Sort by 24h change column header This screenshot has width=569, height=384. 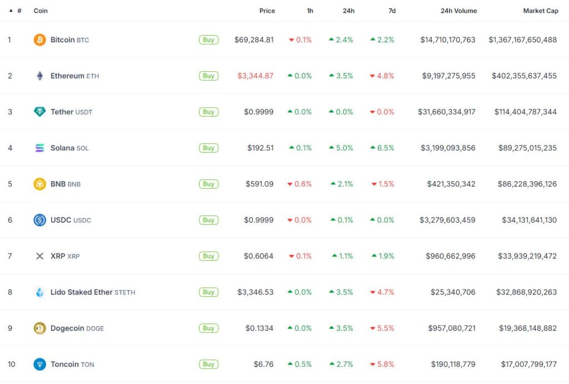(x=348, y=11)
